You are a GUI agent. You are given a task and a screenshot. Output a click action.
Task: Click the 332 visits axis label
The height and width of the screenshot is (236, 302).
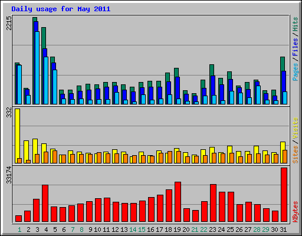[x=9, y=113]
